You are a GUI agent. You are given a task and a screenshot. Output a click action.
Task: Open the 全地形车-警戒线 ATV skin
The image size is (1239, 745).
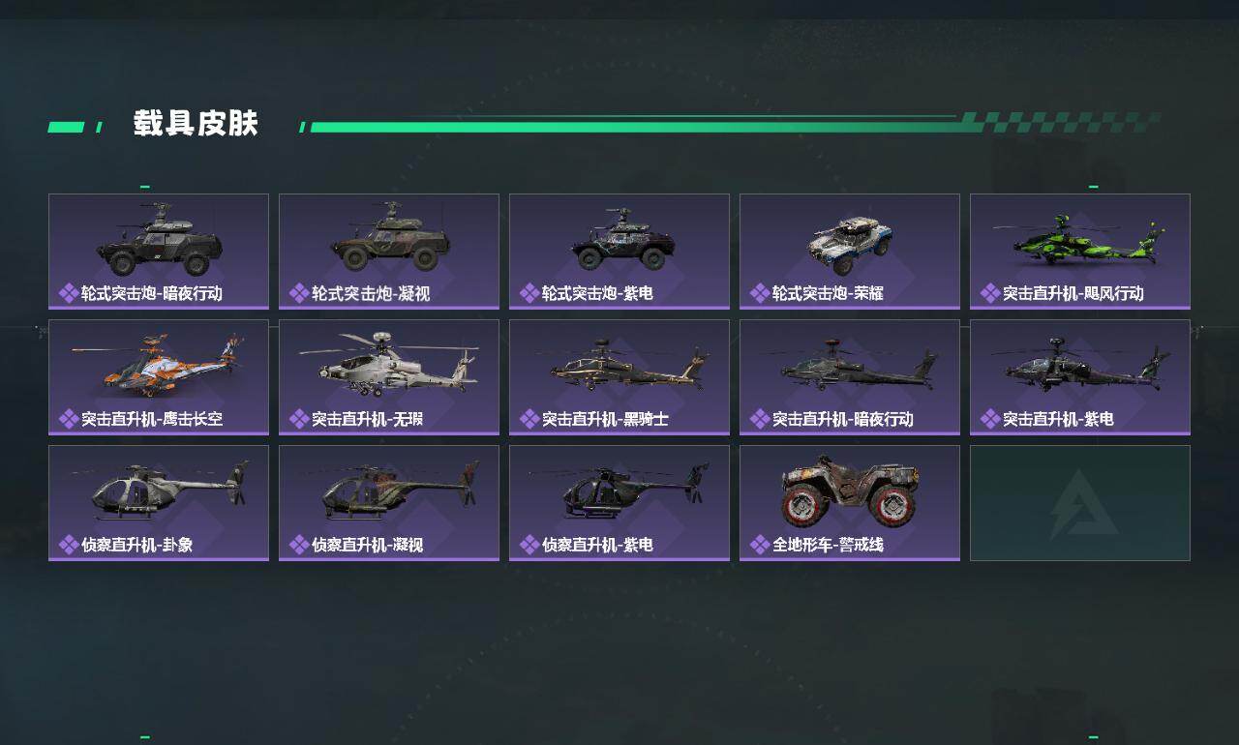850,503
